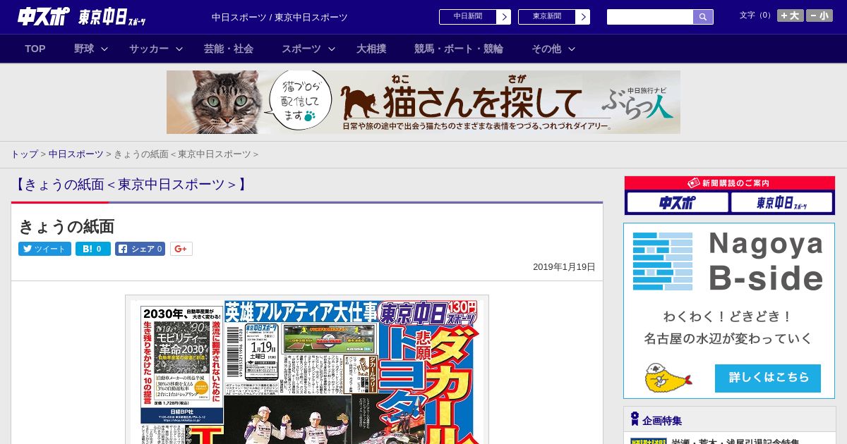Click the きょうの紙面 article heading
847x444 pixels.
tap(66, 226)
